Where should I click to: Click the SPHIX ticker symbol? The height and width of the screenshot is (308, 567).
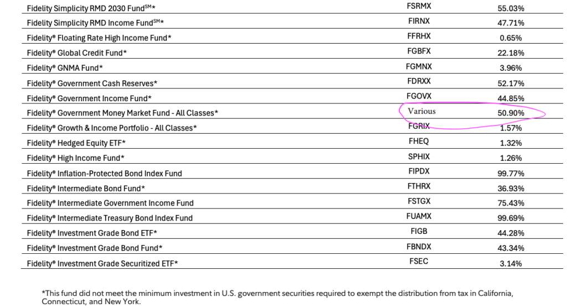(419, 156)
